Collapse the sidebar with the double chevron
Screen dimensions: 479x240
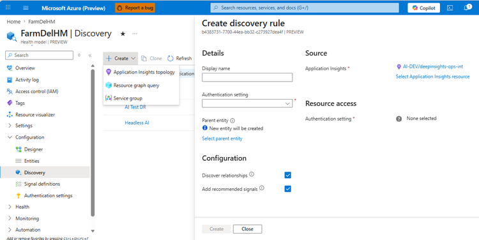point(90,56)
